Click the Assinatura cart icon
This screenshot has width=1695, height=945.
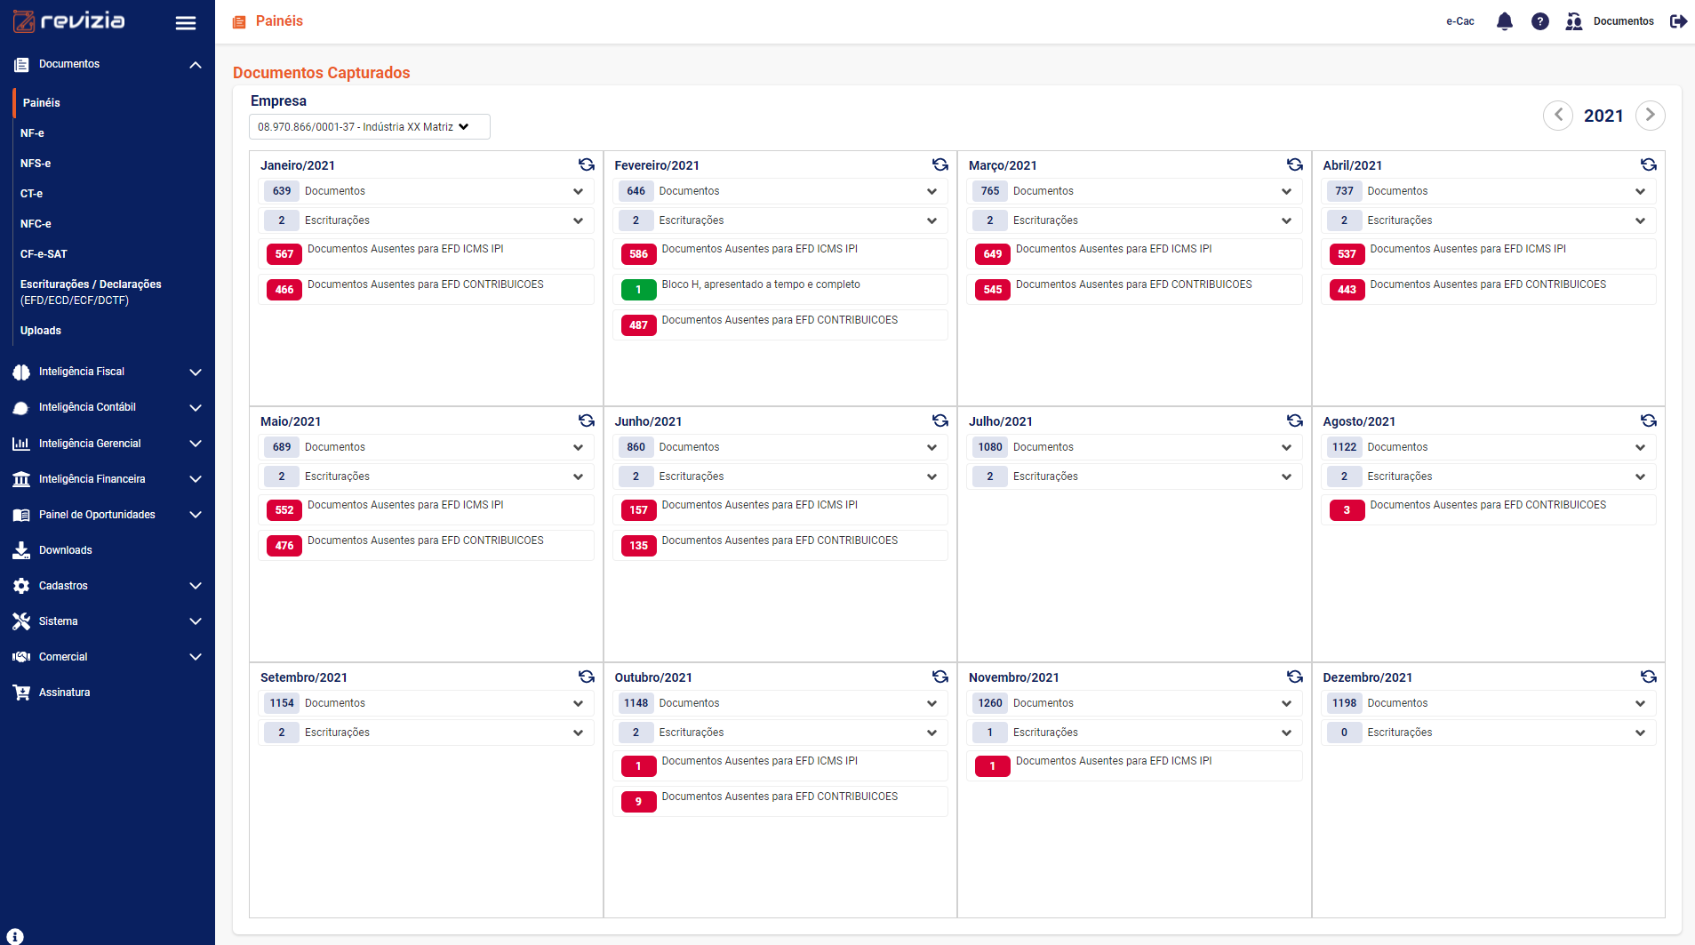[x=21, y=693]
